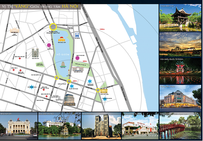Screen dimensions: 203x141
Task: Click the Nhà Hát Lớn opera house icon
Action: coord(104,91)
